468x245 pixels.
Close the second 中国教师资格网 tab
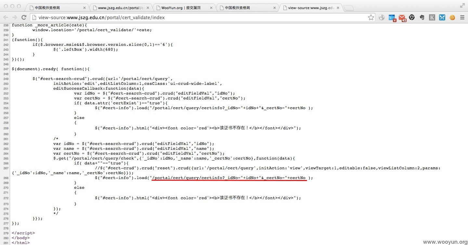coord(274,8)
